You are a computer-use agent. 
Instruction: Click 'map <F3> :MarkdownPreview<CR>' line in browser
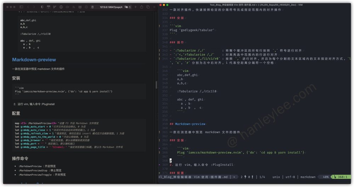coord(57,123)
